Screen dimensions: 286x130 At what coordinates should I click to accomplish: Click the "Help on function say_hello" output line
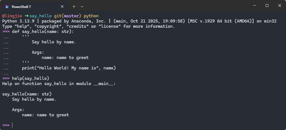click(59, 84)
